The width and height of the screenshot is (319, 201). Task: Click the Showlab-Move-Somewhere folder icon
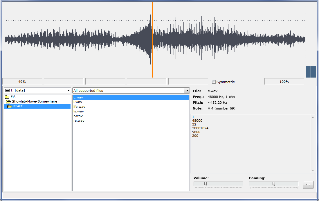(8, 101)
